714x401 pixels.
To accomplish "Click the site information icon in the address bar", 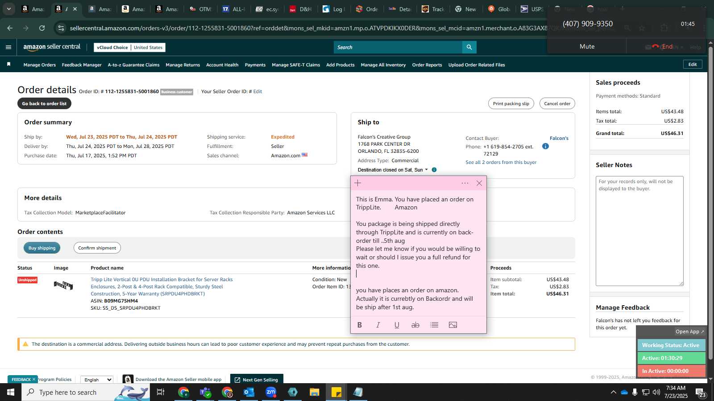I will pyautogui.click(x=61, y=28).
